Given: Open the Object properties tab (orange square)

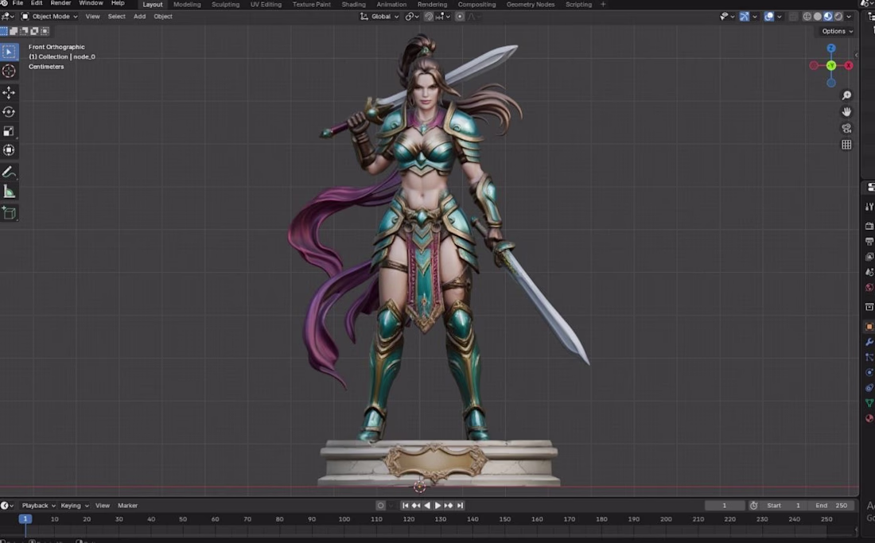Looking at the screenshot, I should (869, 327).
